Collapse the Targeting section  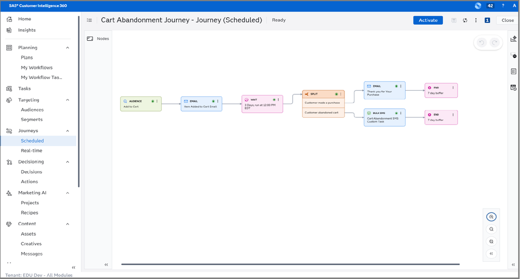point(67,100)
